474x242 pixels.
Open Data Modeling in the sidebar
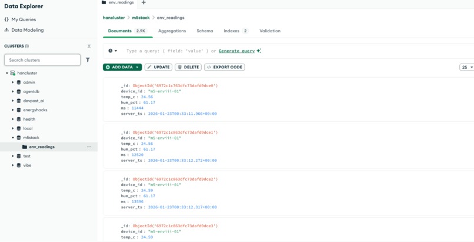pyautogui.click(x=28, y=30)
